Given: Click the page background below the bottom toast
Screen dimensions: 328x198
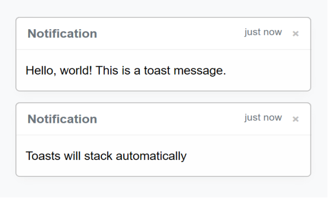Looking at the screenshot, I should point(163,188).
